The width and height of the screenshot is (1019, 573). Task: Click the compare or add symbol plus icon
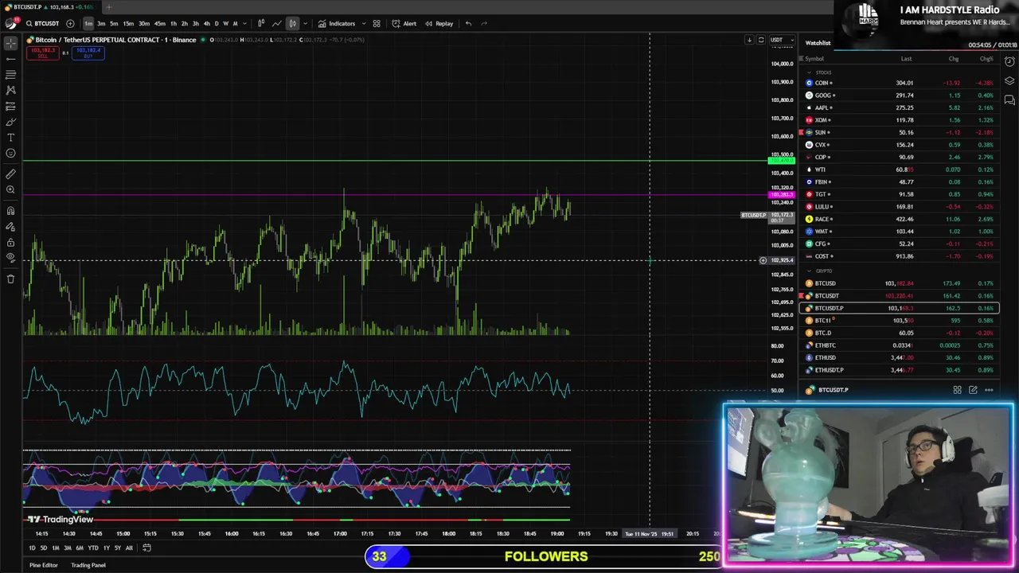[x=70, y=23]
